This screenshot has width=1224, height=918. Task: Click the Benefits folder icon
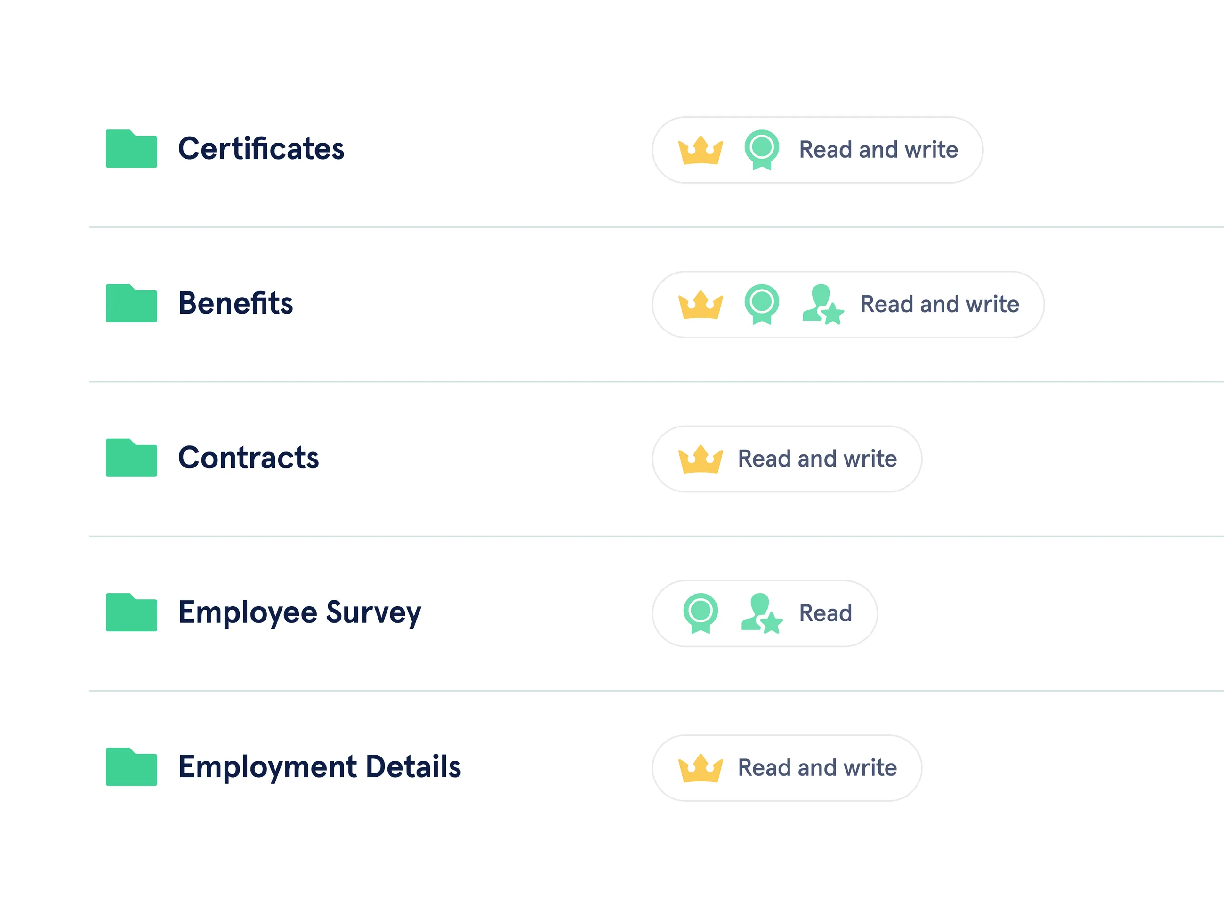131,303
